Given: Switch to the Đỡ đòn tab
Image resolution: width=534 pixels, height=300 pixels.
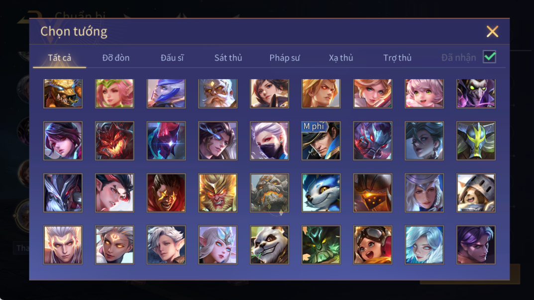Looking at the screenshot, I should (x=116, y=58).
